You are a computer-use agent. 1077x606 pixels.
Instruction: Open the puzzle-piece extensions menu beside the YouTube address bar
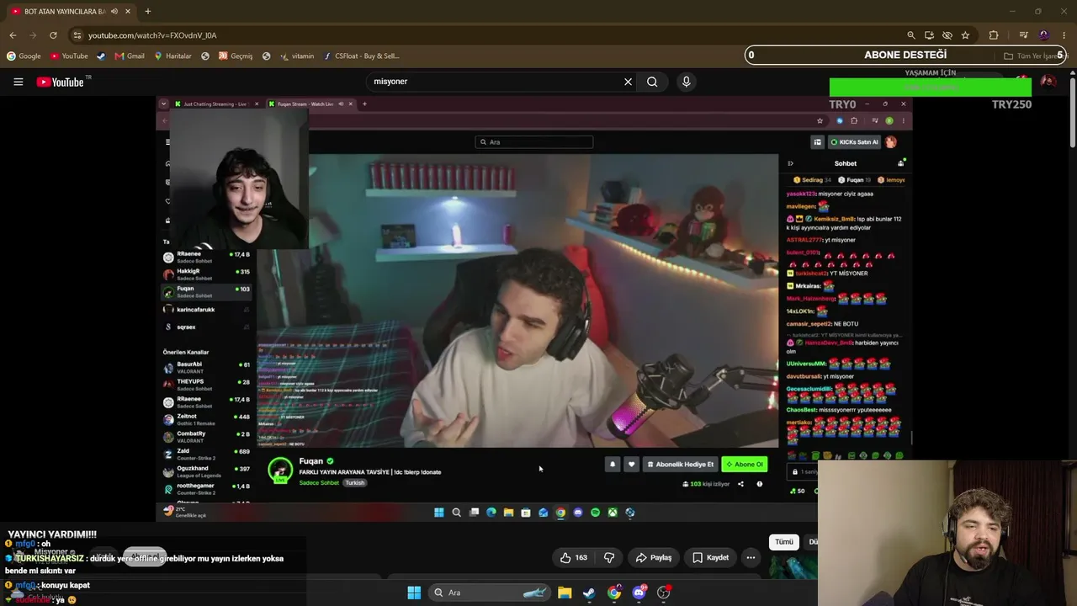pos(994,35)
